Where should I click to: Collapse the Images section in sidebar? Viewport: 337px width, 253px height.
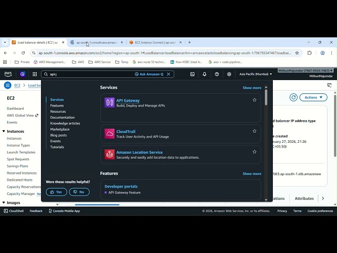[x=4, y=202]
